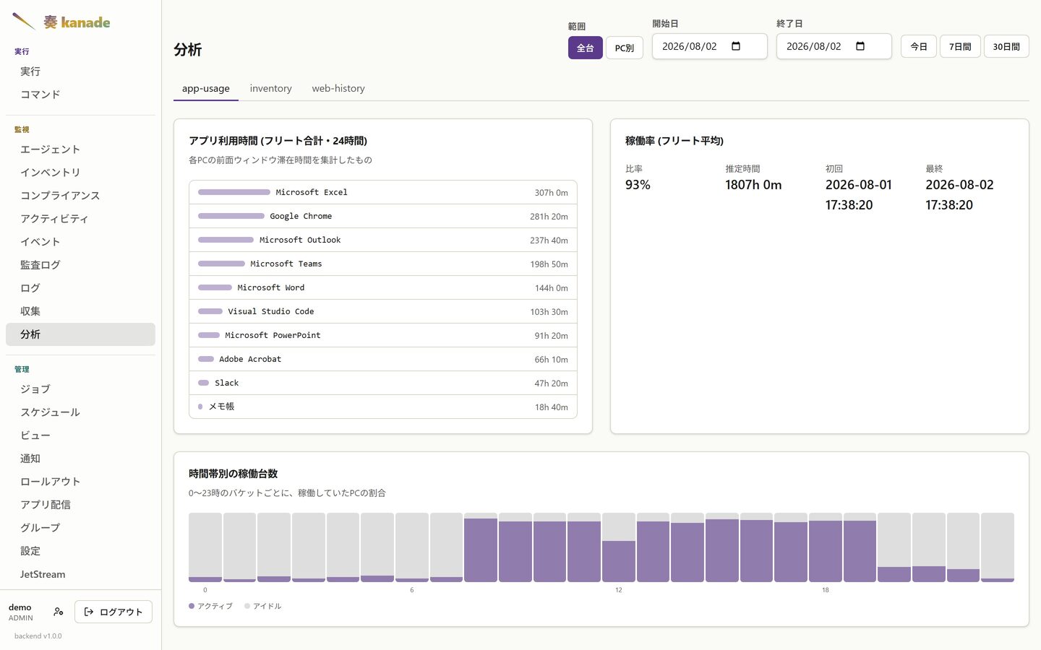The height and width of the screenshot is (650, 1041).
Task: Open calendar picker icon in 開始日 field
Action: coord(736,46)
